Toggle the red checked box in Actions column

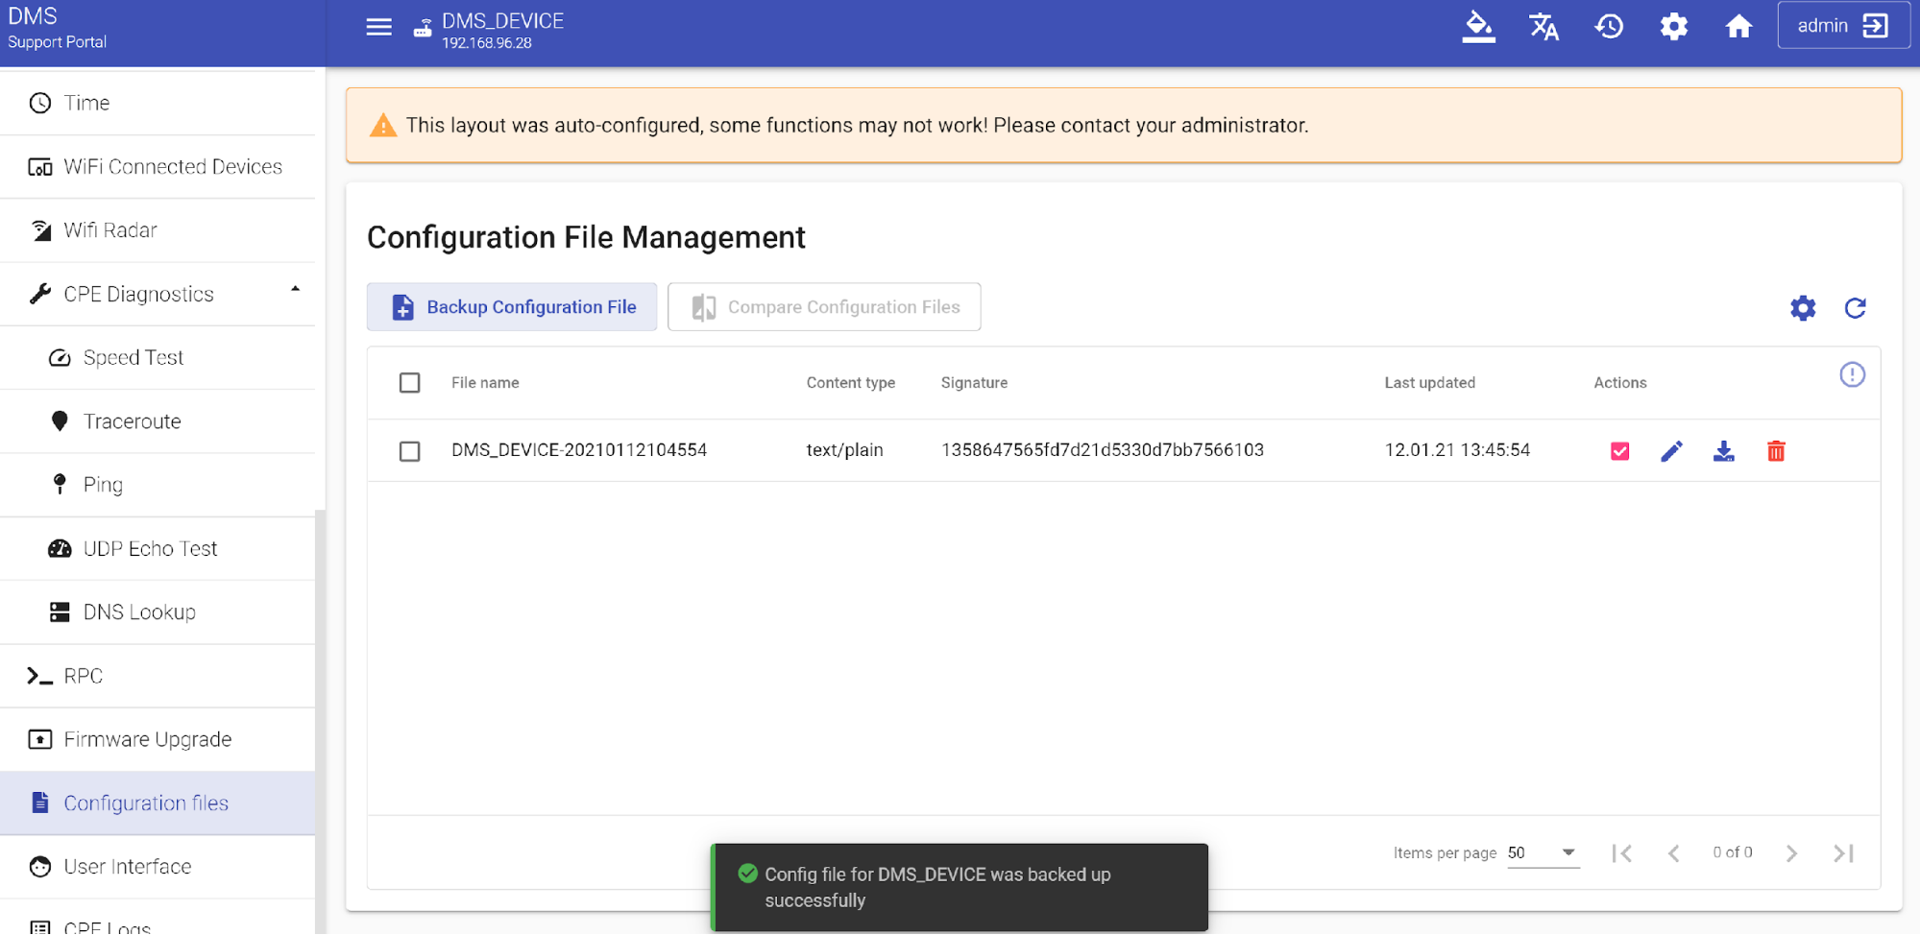(1619, 451)
